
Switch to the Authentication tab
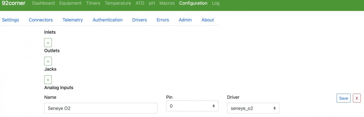click(108, 20)
